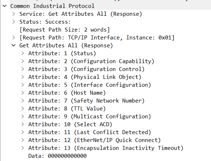The width and height of the screenshot is (211, 161).
Task: Expand Attribute 3 (Configuration Control)
Action: pos(23,69)
